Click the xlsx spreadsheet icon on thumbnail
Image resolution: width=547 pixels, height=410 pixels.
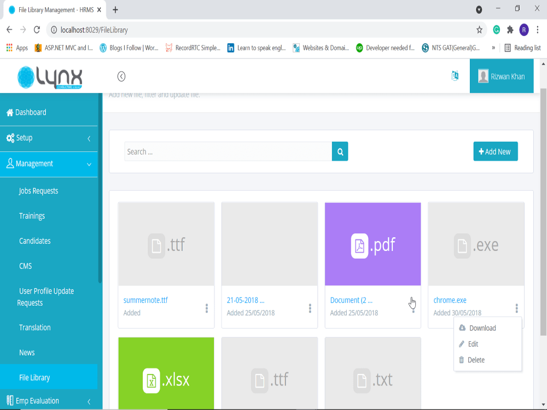[x=152, y=380]
